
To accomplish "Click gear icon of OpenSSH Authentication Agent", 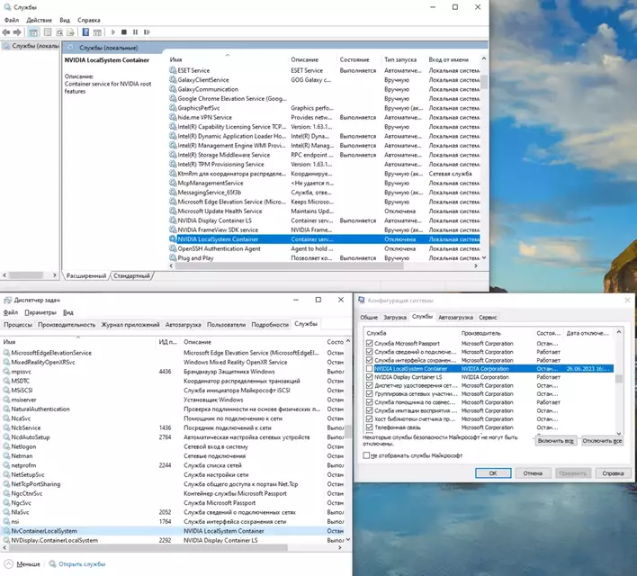I will pyautogui.click(x=173, y=248).
